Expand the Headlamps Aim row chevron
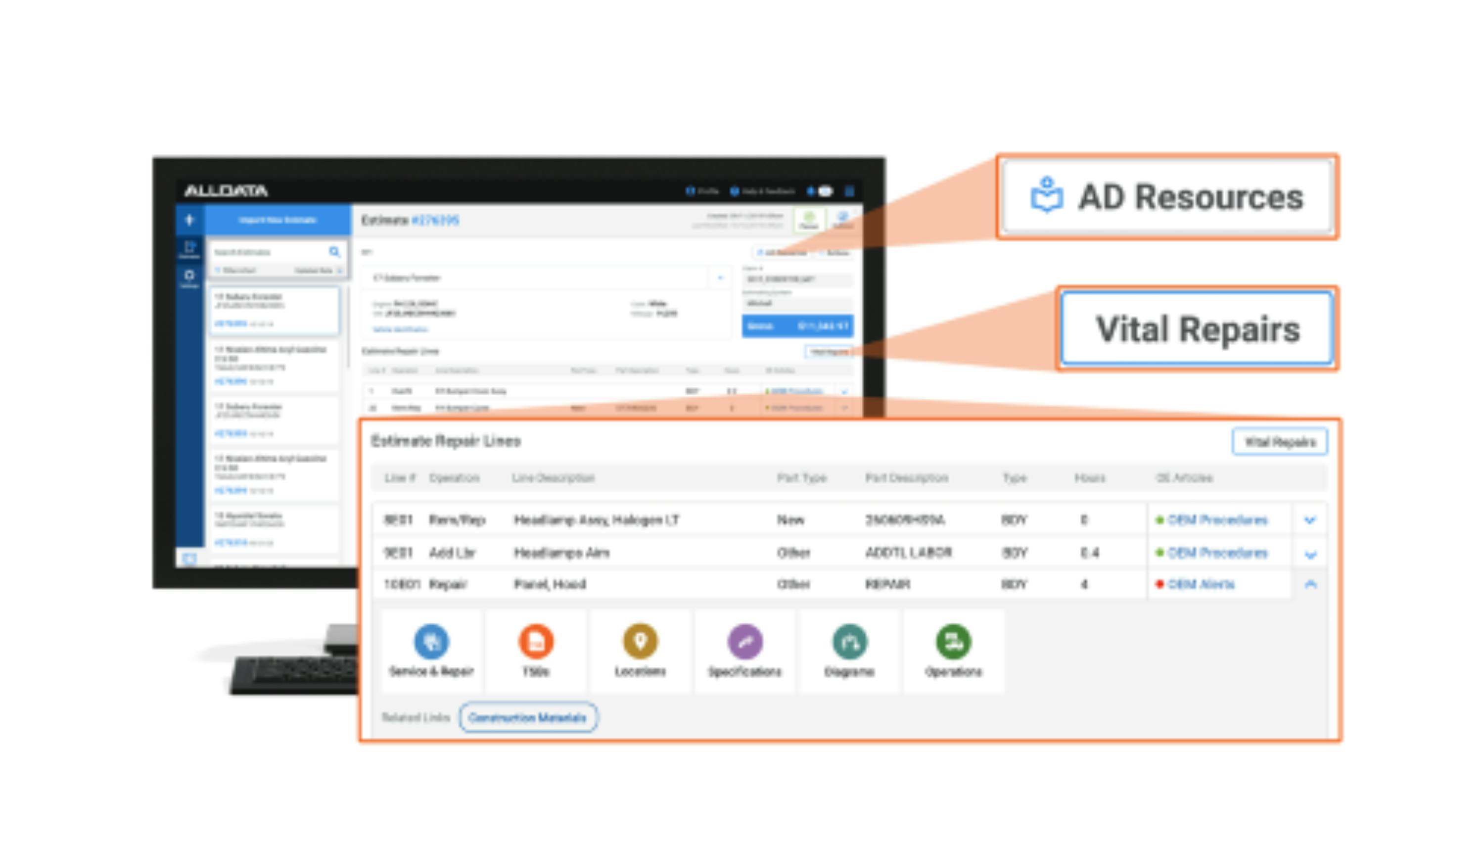The width and height of the screenshot is (1484, 841). [x=1309, y=555]
